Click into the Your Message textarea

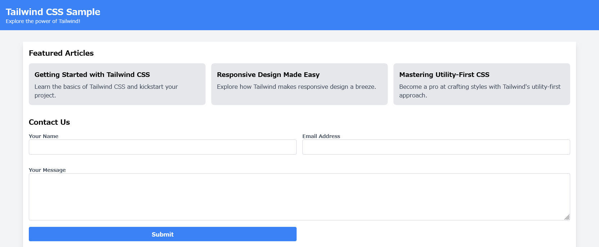299,197
